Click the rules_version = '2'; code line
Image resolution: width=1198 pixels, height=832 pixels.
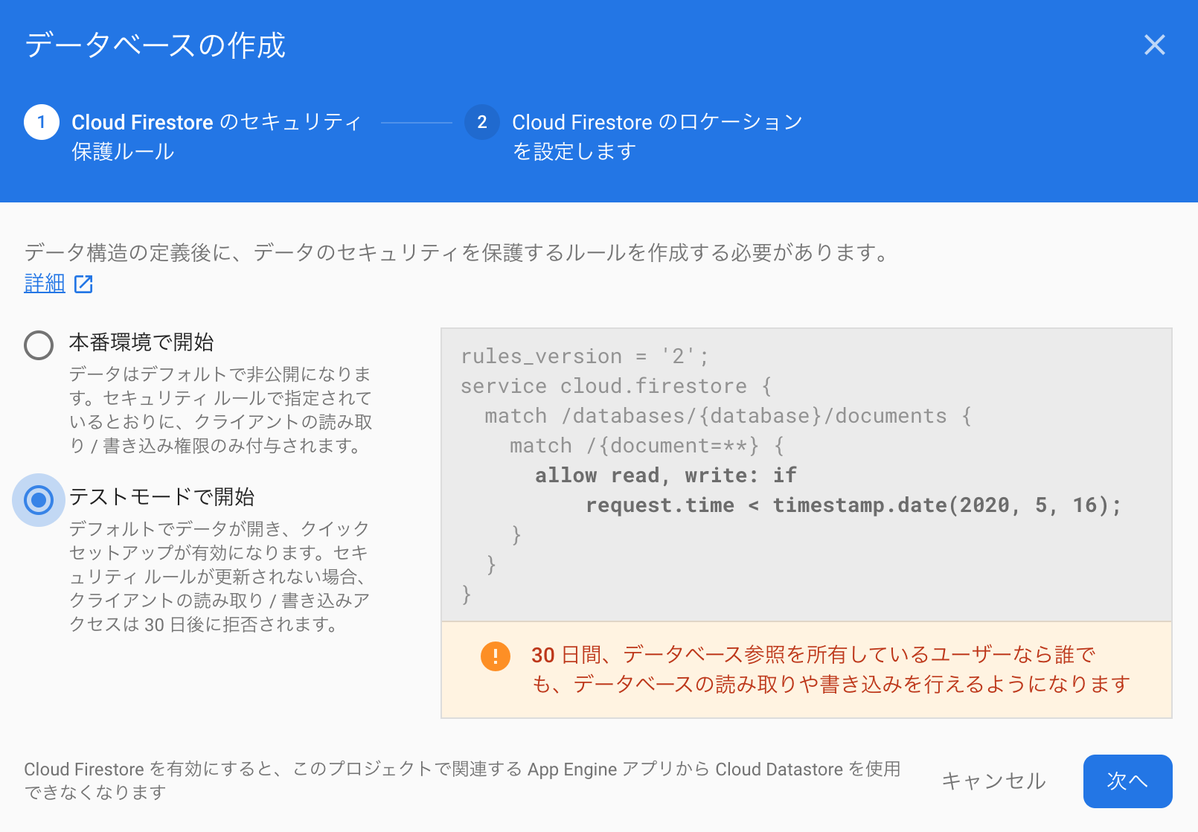585,356
